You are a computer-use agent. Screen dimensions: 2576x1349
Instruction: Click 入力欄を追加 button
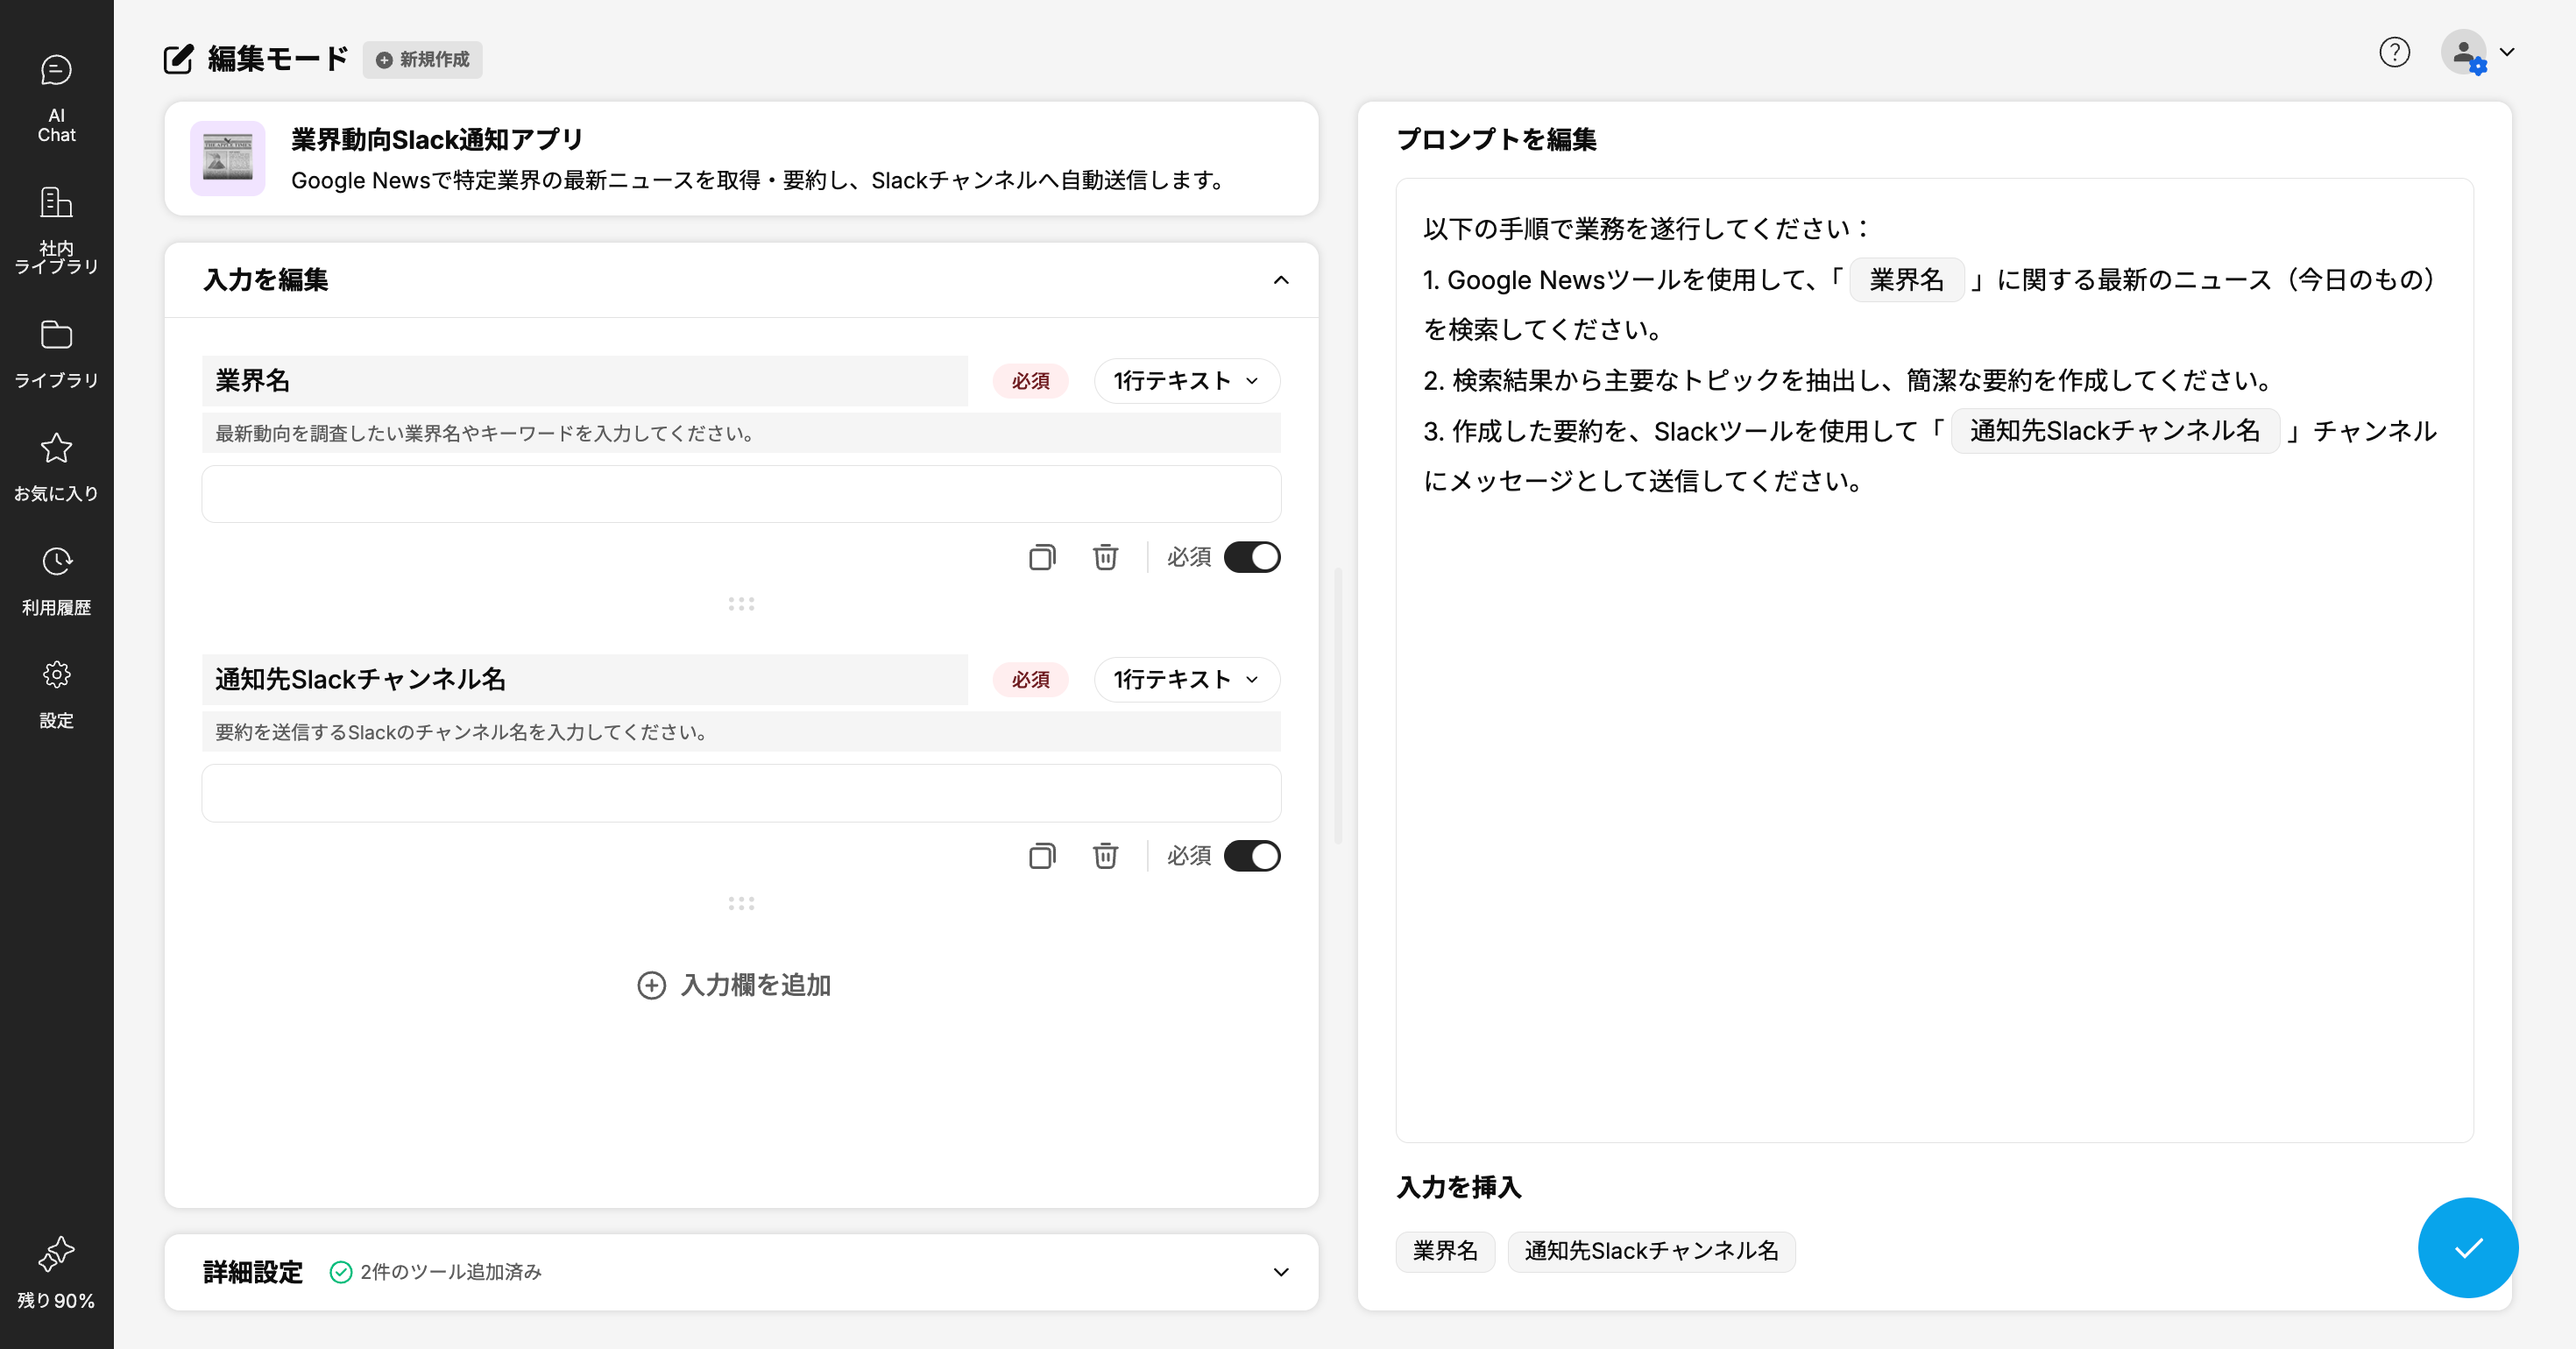pos(735,985)
